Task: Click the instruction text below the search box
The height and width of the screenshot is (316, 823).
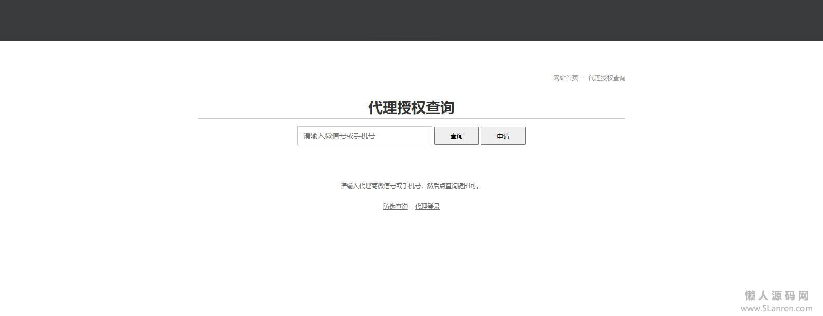Action: click(x=411, y=186)
